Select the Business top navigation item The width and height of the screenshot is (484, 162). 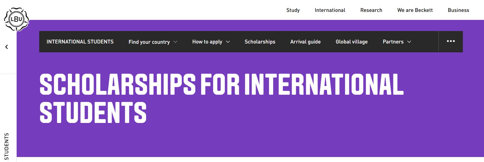[458, 10]
